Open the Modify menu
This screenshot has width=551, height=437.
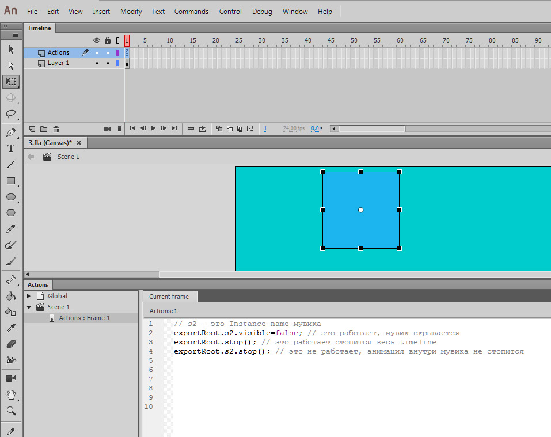[131, 12]
